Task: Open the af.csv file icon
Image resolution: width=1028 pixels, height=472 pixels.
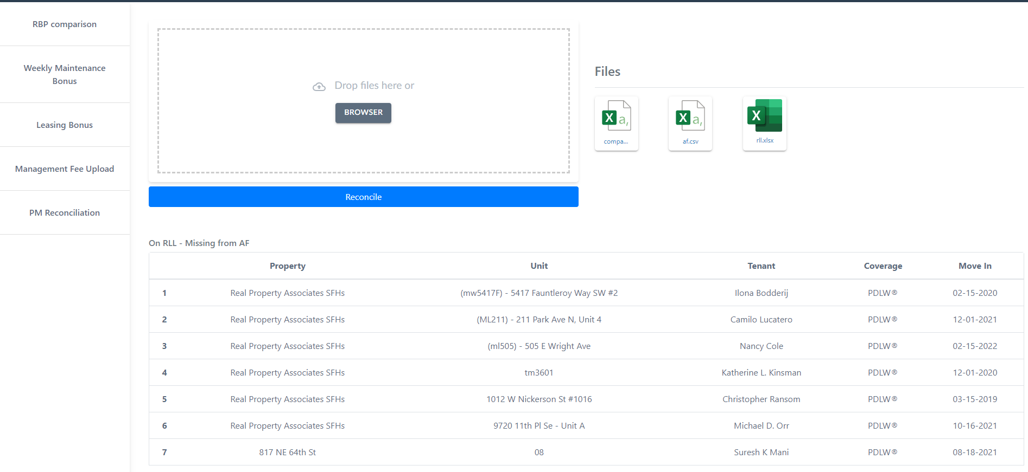Action: point(690,122)
